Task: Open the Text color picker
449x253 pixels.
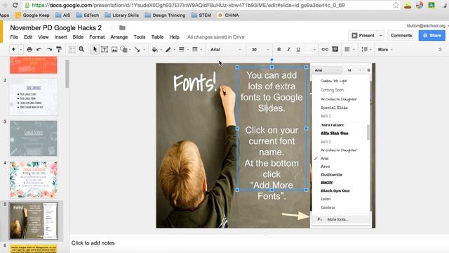Action: pyautogui.click(x=309, y=49)
